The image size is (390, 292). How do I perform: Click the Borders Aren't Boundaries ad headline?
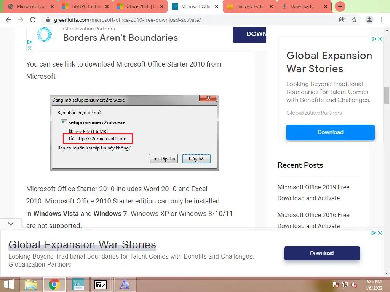pos(120,38)
